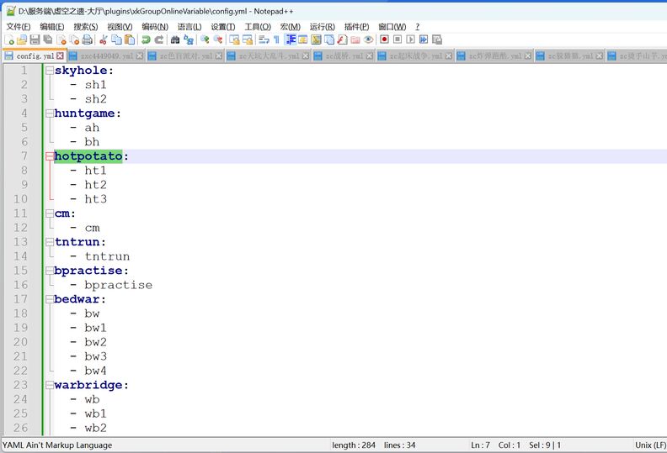The width and height of the screenshot is (667, 453).
Task: Toggle file monitoring eye icon
Action: (x=368, y=40)
